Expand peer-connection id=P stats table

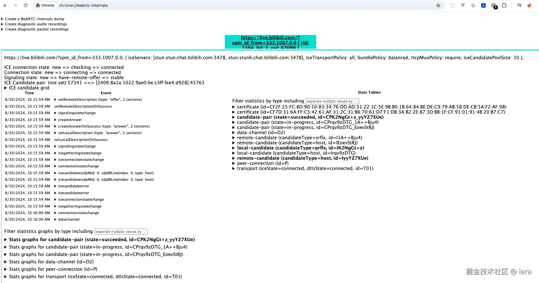[x=261, y=163]
